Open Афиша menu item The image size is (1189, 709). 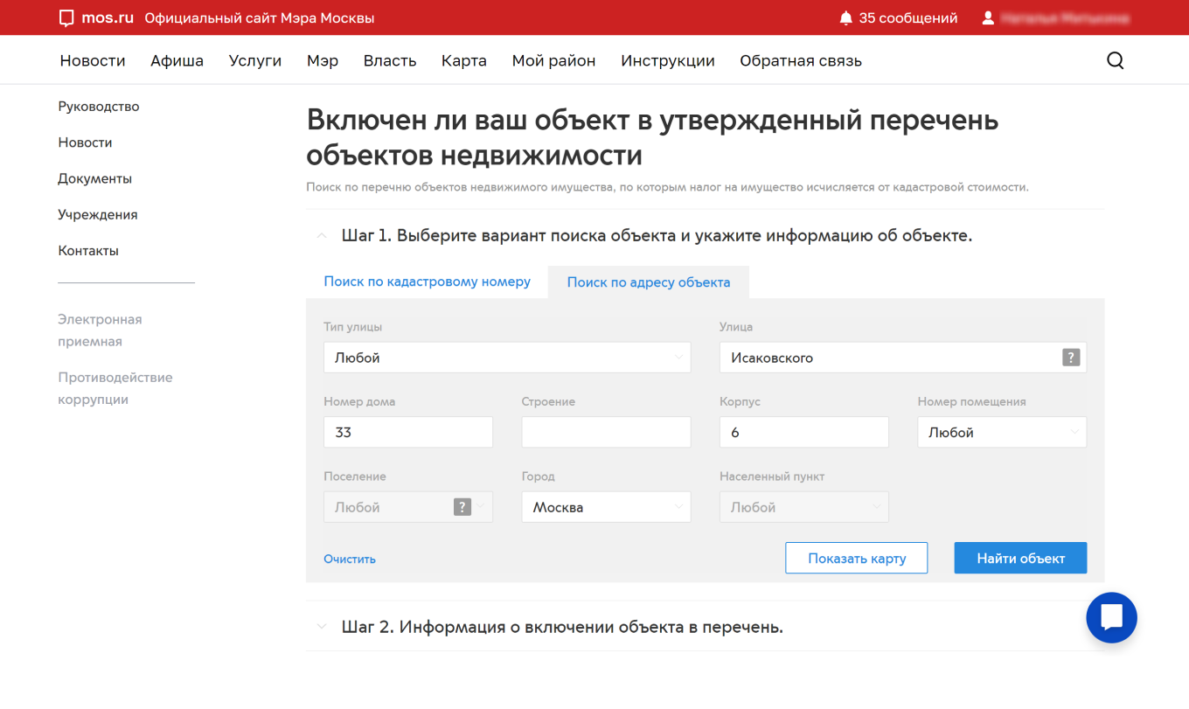coord(177,60)
